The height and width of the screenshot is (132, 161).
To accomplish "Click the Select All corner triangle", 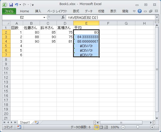I will click(6, 23).
